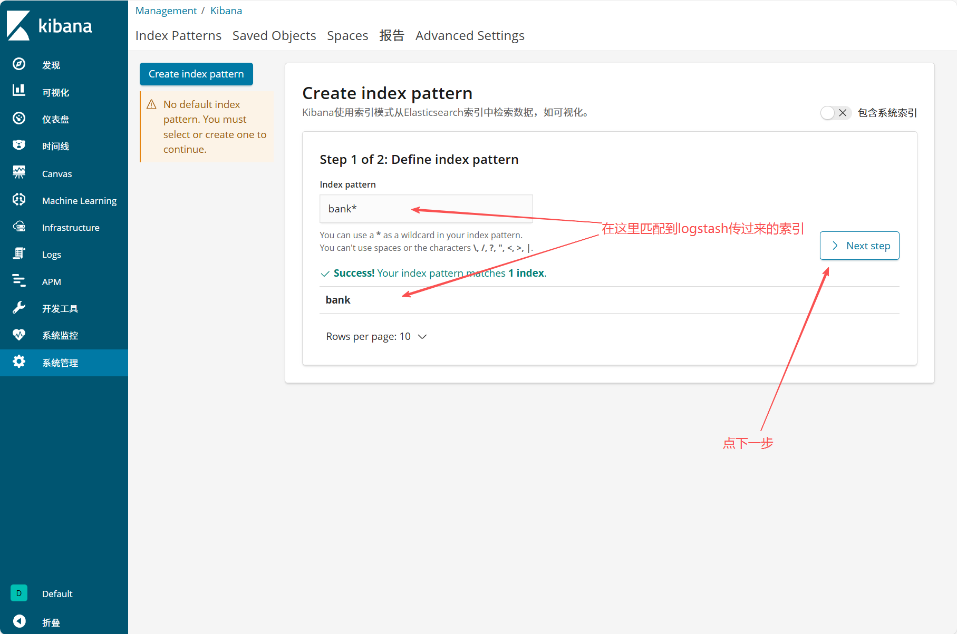
Task: Switch to 报告 tab
Action: pyautogui.click(x=392, y=35)
